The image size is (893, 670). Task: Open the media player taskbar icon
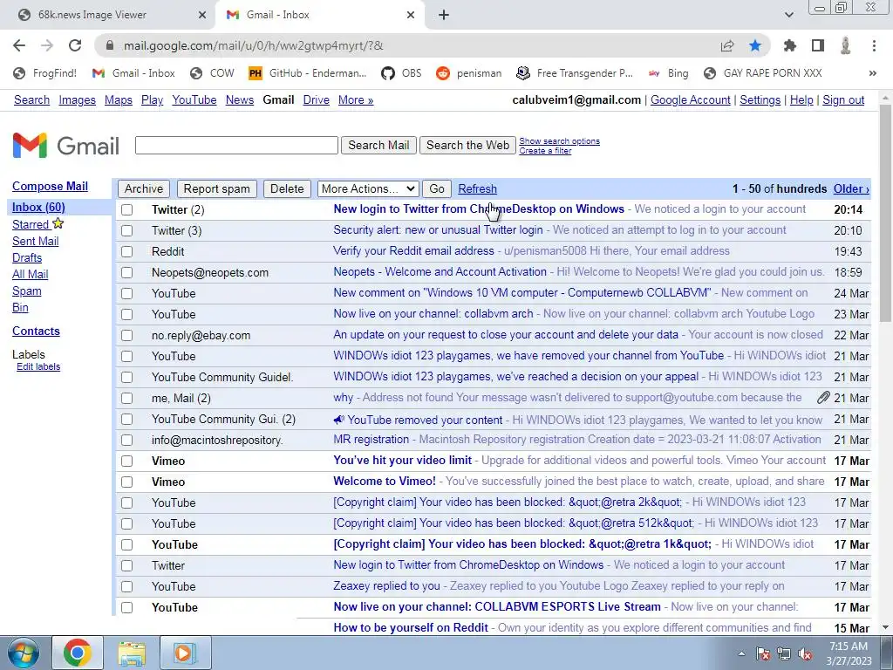click(185, 653)
